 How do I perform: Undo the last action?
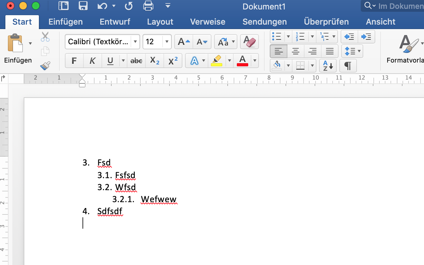[102, 6]
